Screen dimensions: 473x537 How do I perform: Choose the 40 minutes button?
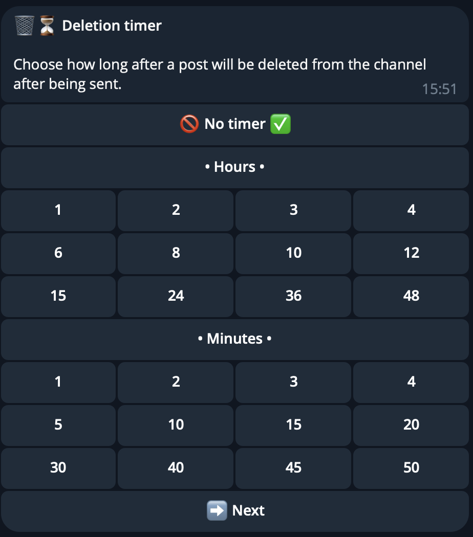coord(176,468)
